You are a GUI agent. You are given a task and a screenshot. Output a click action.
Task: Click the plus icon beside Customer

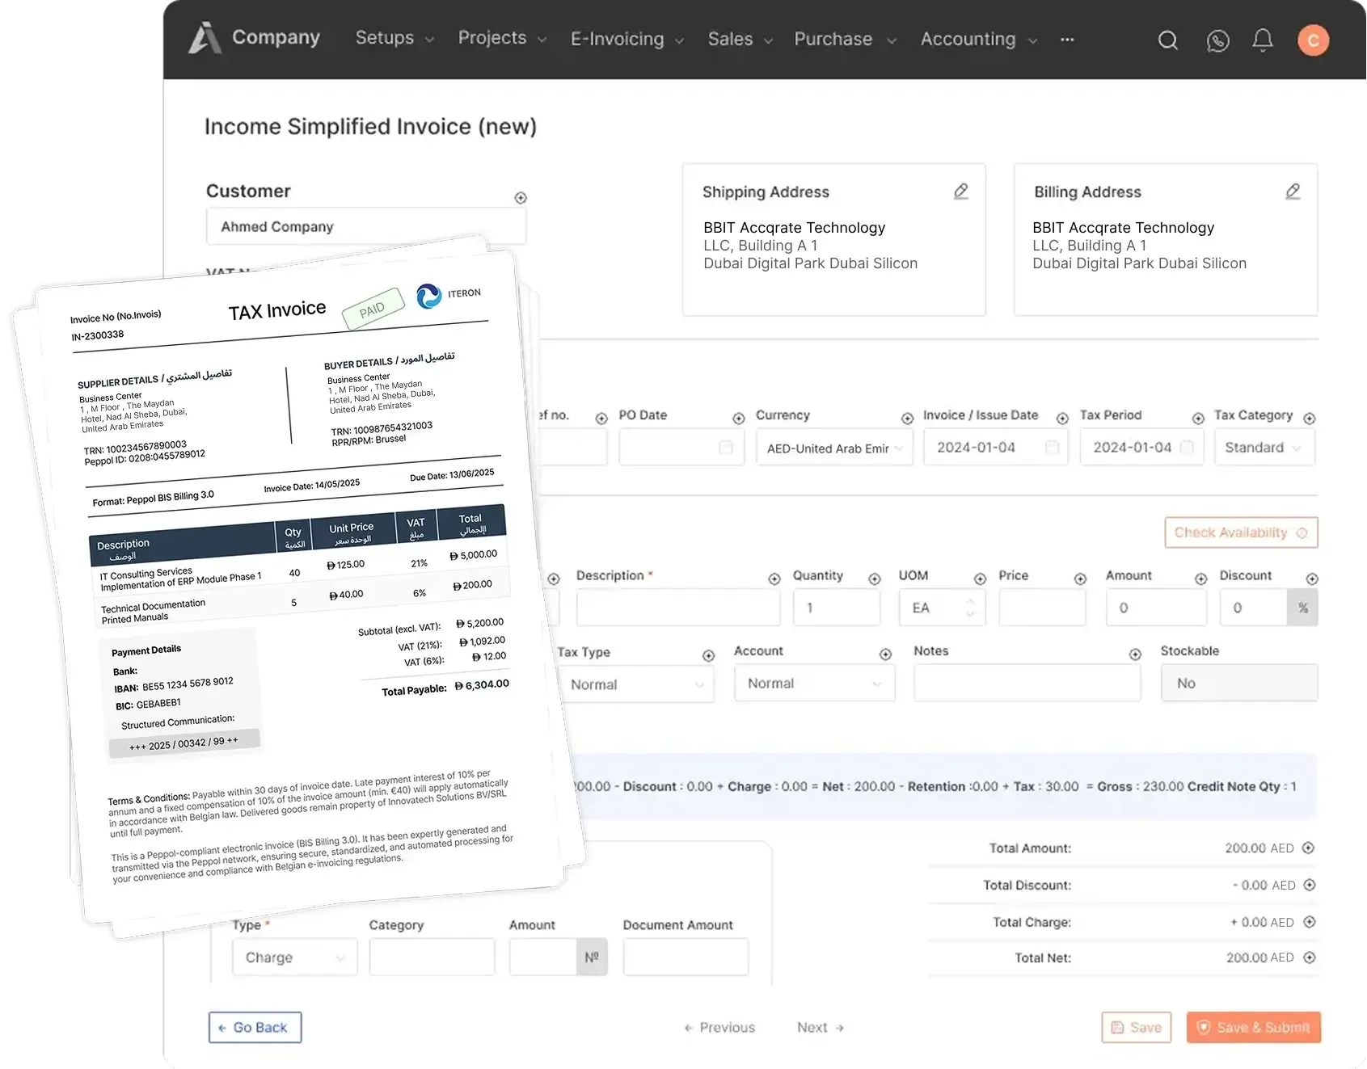pos(521,198)
